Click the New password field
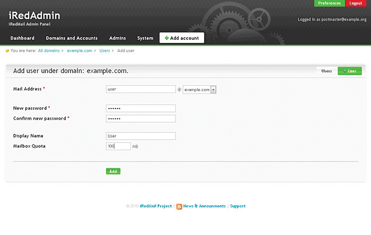371x235 pixels. 140,108
